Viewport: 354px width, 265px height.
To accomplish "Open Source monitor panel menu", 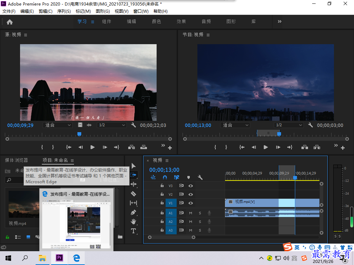I will [x=26, y=35].
